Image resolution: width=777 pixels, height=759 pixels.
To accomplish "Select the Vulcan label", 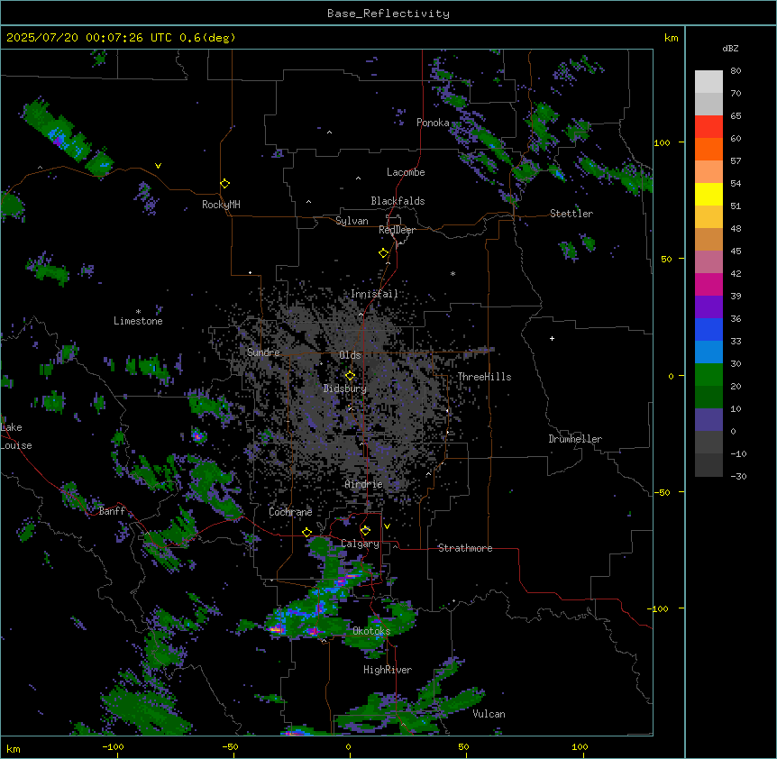I will 489,714.
